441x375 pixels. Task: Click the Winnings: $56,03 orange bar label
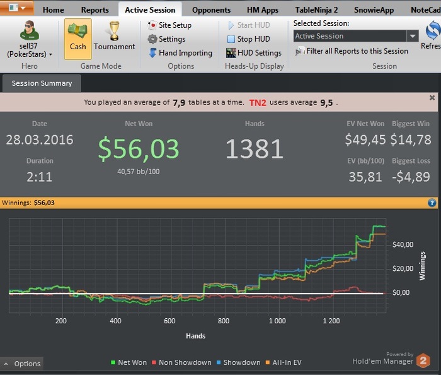[x=28, y=203]
